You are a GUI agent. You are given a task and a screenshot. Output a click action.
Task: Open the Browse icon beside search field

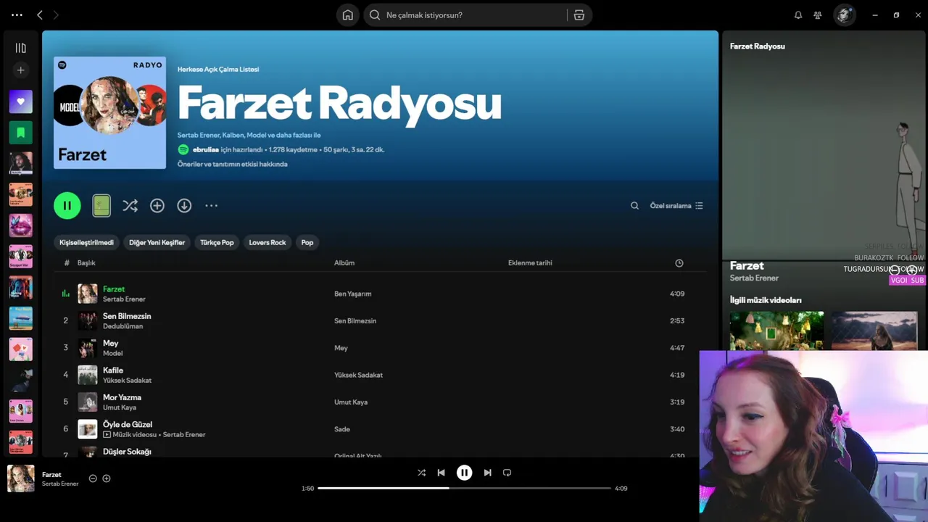click(579, 15)
